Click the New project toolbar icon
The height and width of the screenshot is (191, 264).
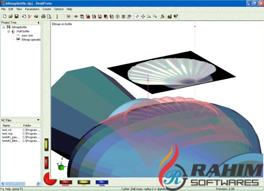click(5, 16)
